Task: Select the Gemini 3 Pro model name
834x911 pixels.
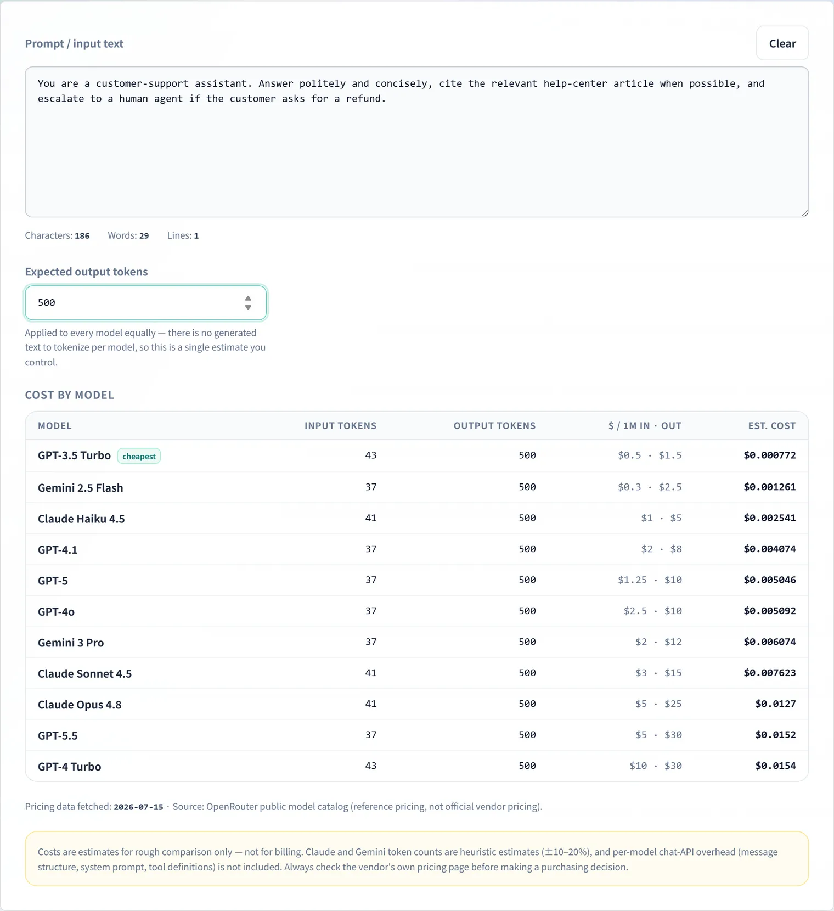Action: [x=71, y=643]
